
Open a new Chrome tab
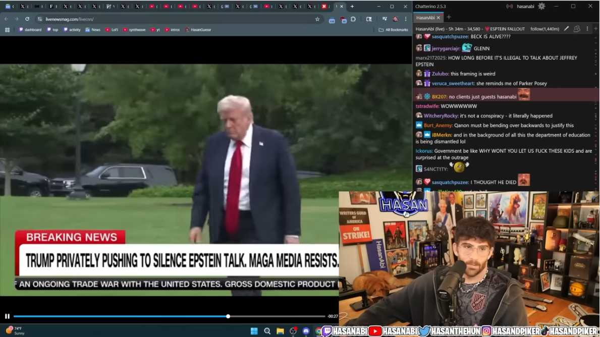pyautogui.click(x=352, y=6)
